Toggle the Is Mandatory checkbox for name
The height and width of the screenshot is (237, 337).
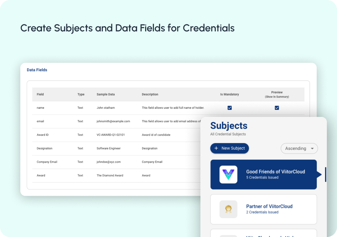click(x=229, y=108)
